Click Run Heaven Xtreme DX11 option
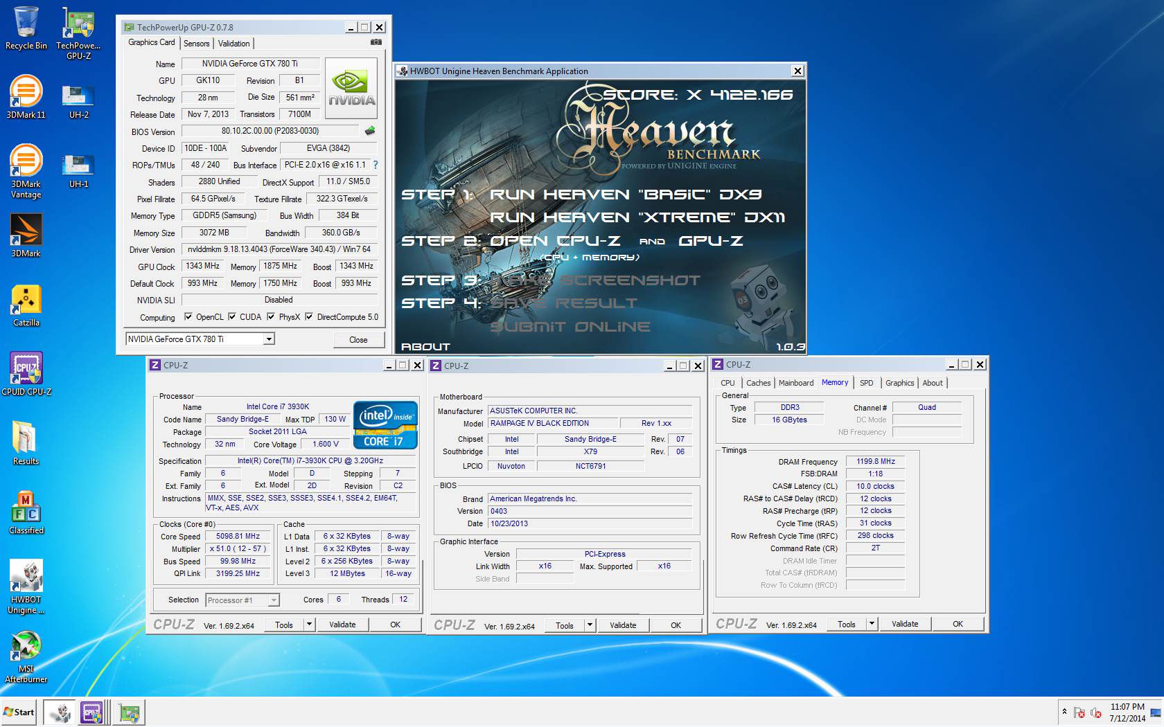The height and width of the screenshot is (727, 1164). 637,217
